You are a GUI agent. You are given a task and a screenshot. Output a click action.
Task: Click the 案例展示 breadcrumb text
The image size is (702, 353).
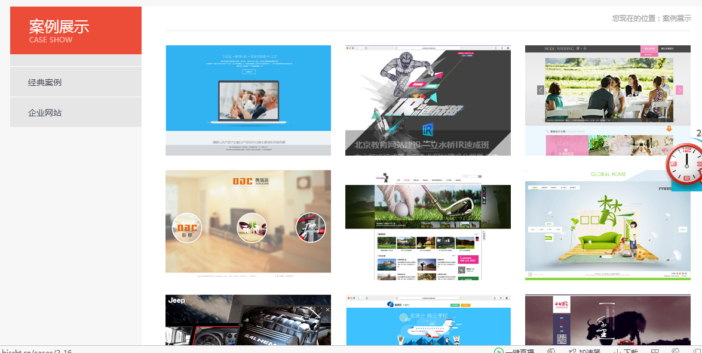coord(677,18)
